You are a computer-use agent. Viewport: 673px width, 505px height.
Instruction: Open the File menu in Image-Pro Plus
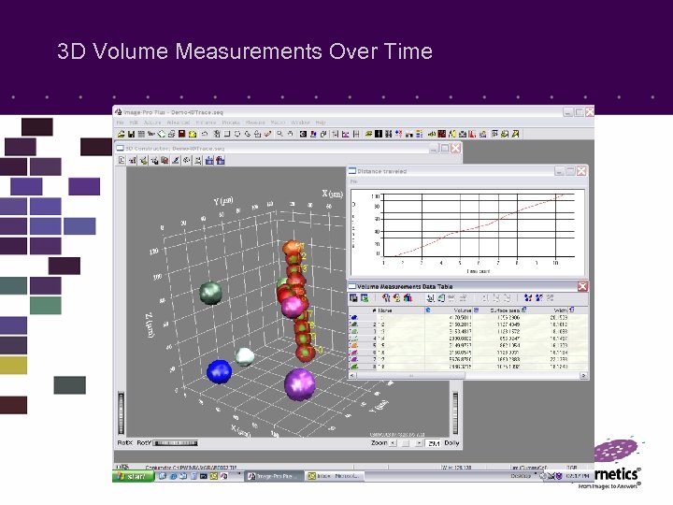[x=120, y=123]
